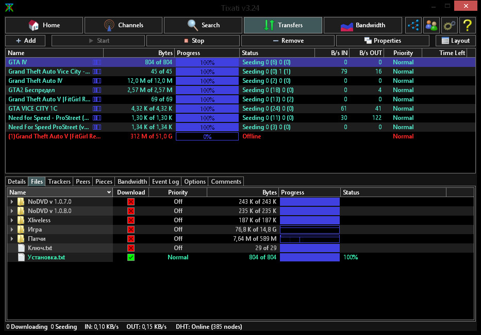Click the NoDVD v 1.0.7.0 folder icon
The height and width of the screenshot is (335, 481).
(x=21, y=202)
